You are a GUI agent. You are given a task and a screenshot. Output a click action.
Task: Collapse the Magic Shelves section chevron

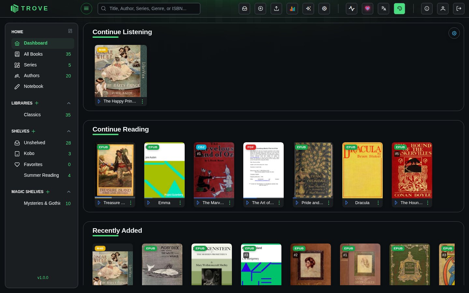(69, 192)
